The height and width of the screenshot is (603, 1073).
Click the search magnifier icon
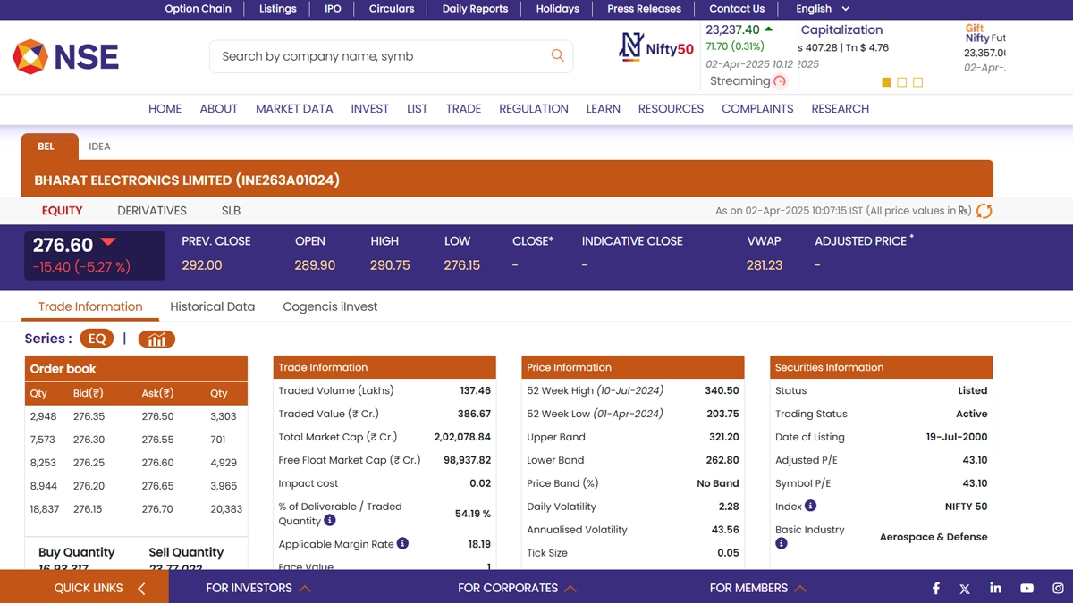coord(557,56)
